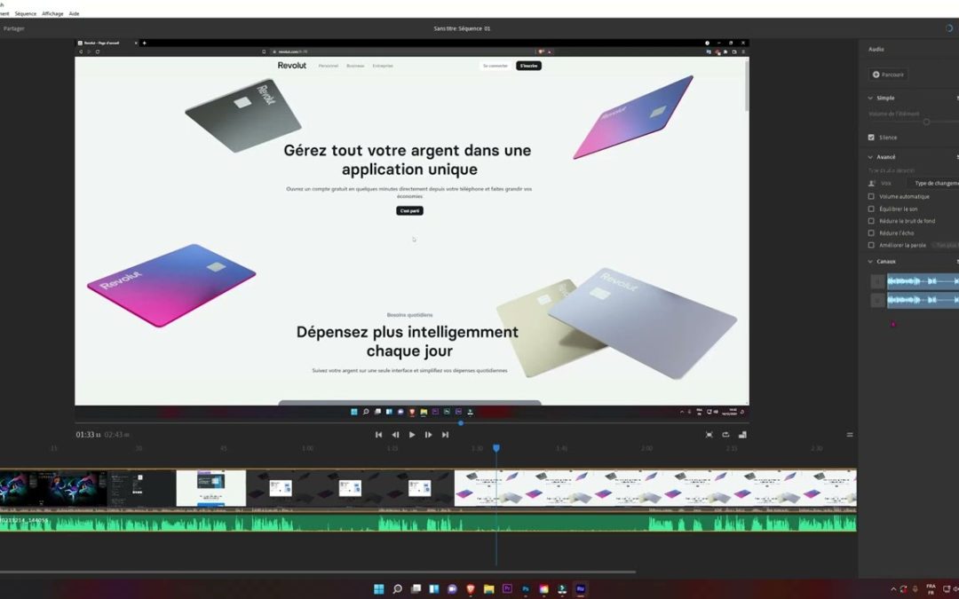Open the timeline options menu icon
Screen dimensions: 959x599
coord(850,435)
